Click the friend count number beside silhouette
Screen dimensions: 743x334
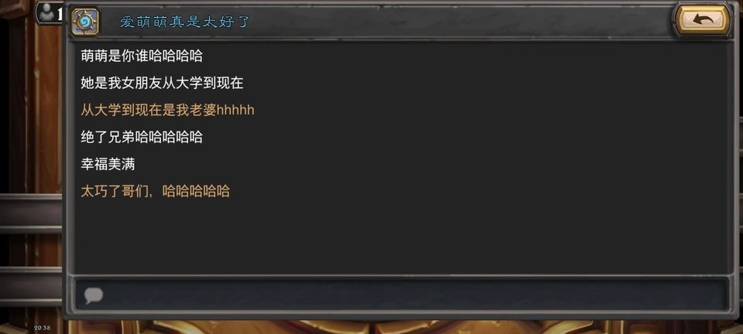coord(60,14)
